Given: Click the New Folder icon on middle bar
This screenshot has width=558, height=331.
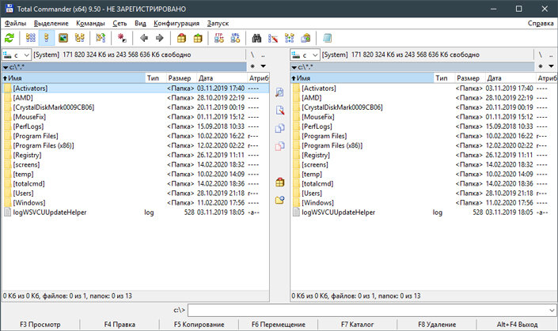Looking at the screenshot, I should 279,200.
